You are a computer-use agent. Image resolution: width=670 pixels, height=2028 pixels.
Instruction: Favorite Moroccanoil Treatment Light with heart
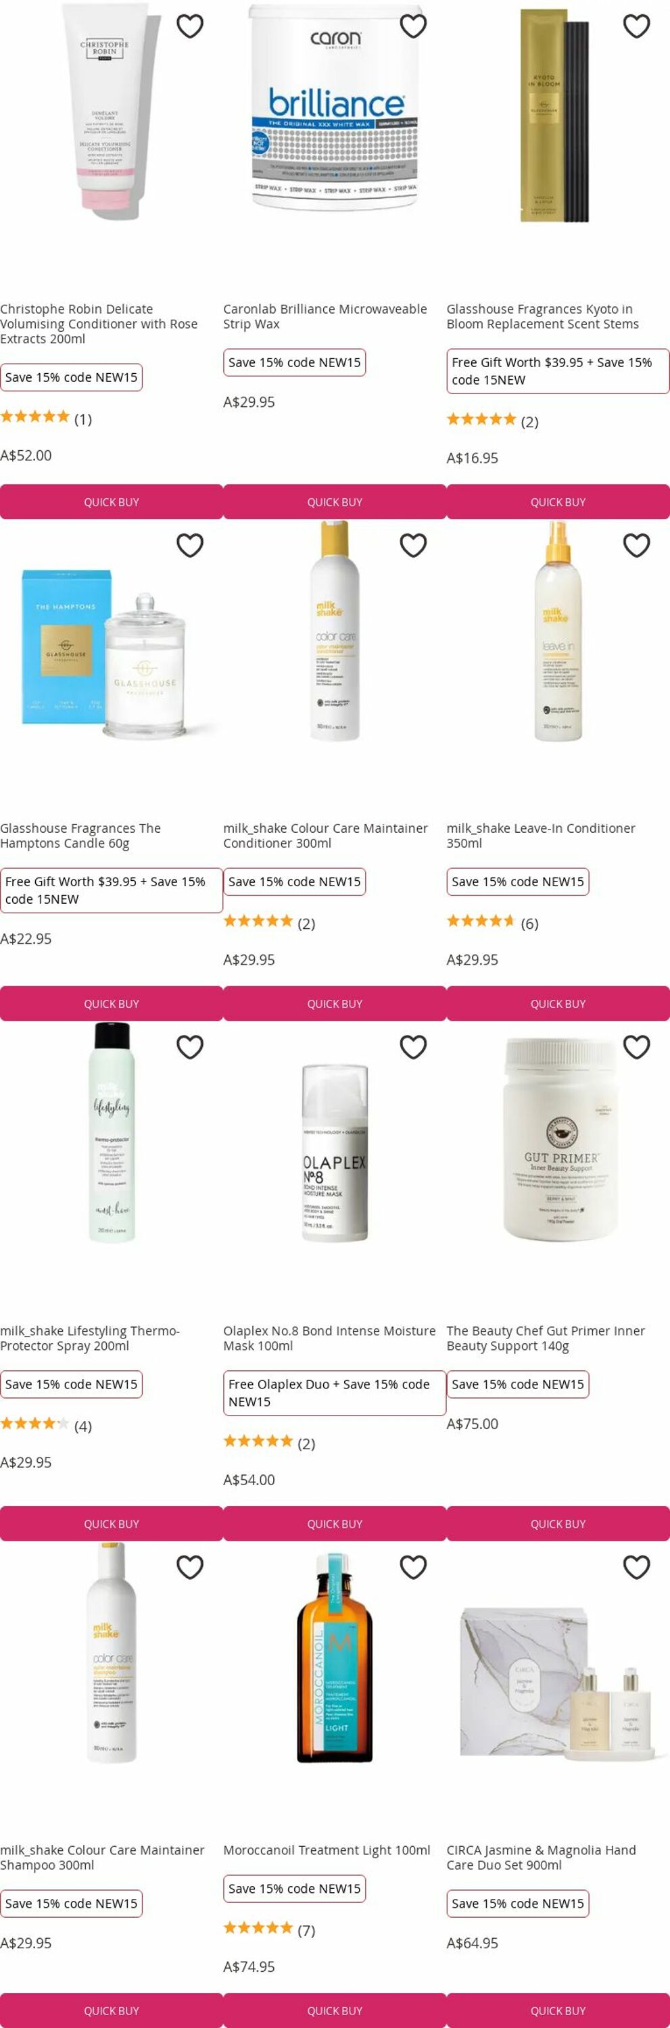coord(413,1567)
